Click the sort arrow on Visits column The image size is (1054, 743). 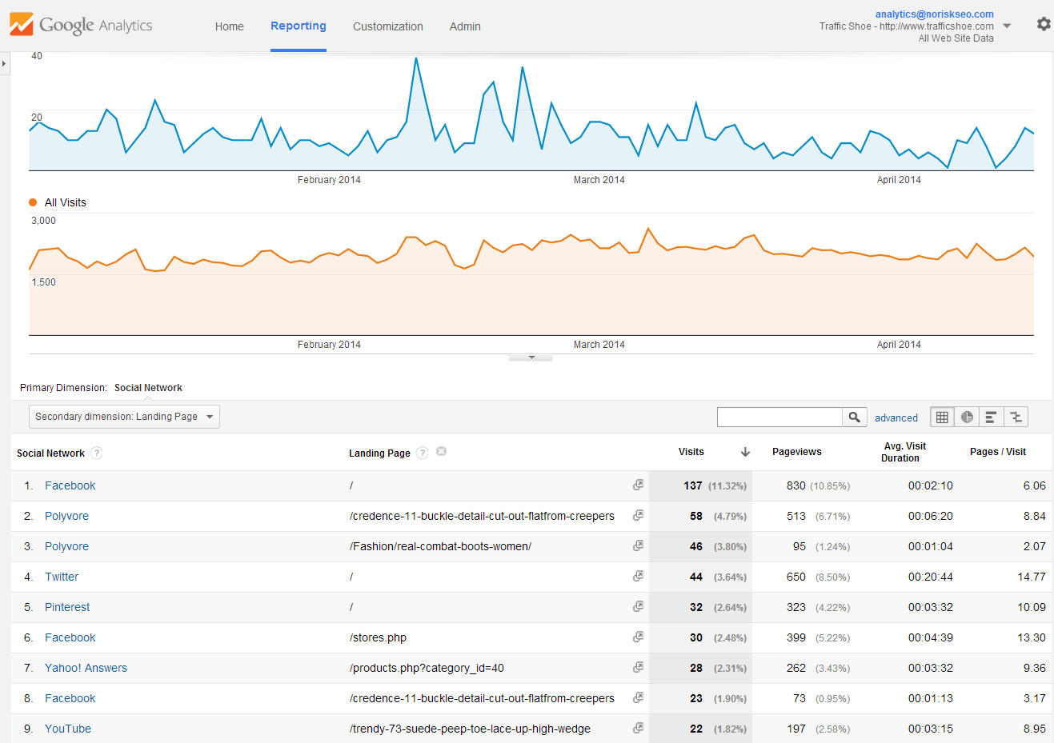(745, 452)
